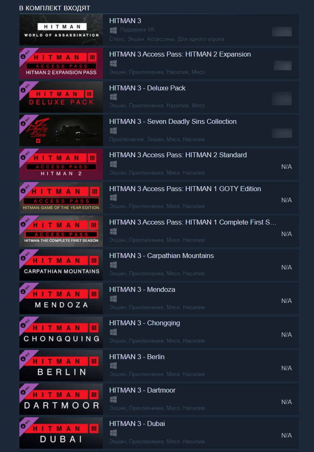Select the HITMAN 3 - Carpathian Mountains title

click(162, 256)
